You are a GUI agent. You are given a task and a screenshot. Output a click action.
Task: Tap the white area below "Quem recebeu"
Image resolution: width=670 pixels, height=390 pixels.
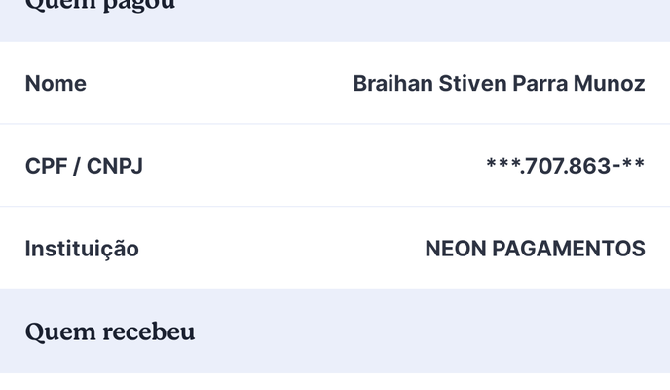(x=335, y=382)
